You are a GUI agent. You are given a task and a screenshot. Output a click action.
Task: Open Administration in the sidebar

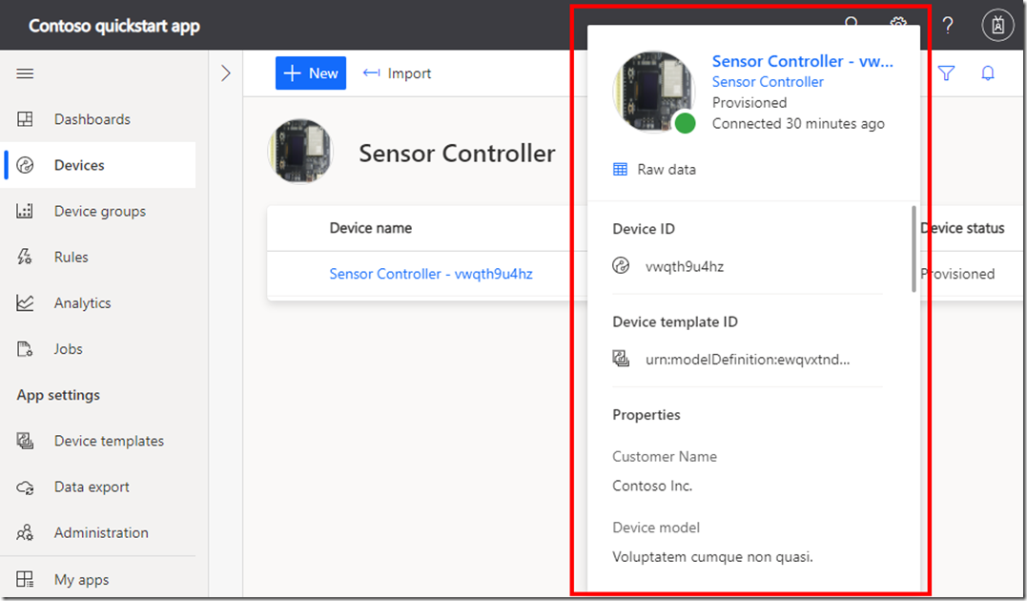click(x=101, y=533)
